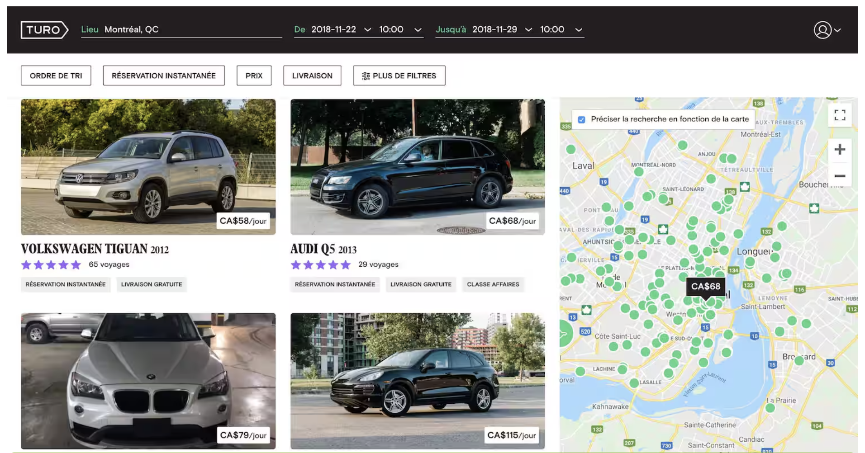The width and height of the screenshot is (865, 453).
Task: Click the Saint-Lambert label on the map
Action: 763,307
